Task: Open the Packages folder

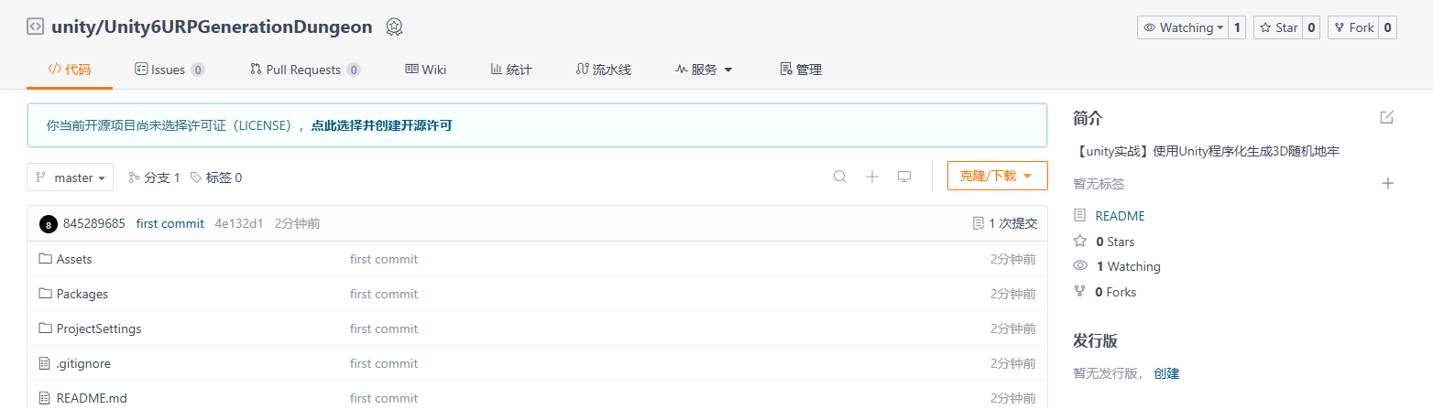Action: coord(82,294)
